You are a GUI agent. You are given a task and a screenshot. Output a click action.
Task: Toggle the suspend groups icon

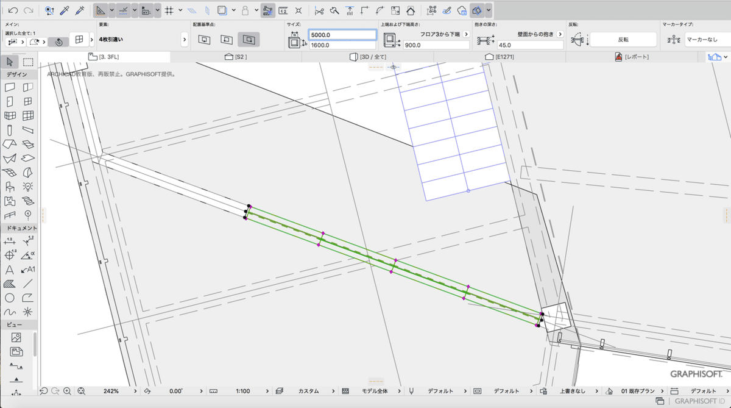click(267, 10)
